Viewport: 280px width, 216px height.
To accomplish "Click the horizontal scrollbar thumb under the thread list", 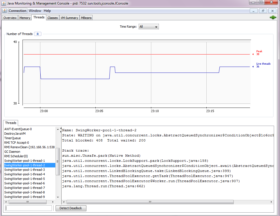I will click(27, 202).
